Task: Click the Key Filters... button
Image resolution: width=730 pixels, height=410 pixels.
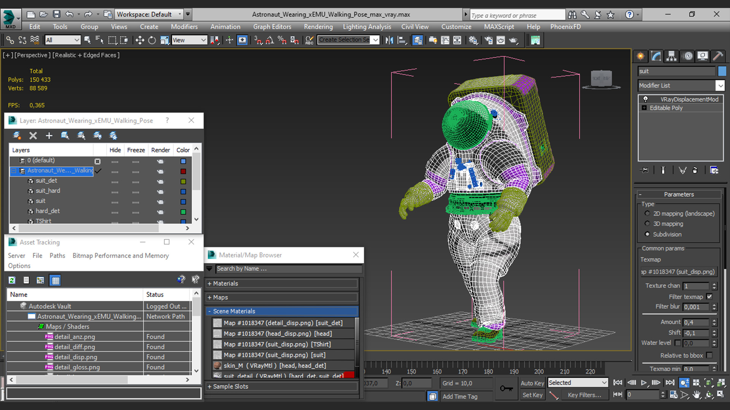Action: [x=584, y=395]
